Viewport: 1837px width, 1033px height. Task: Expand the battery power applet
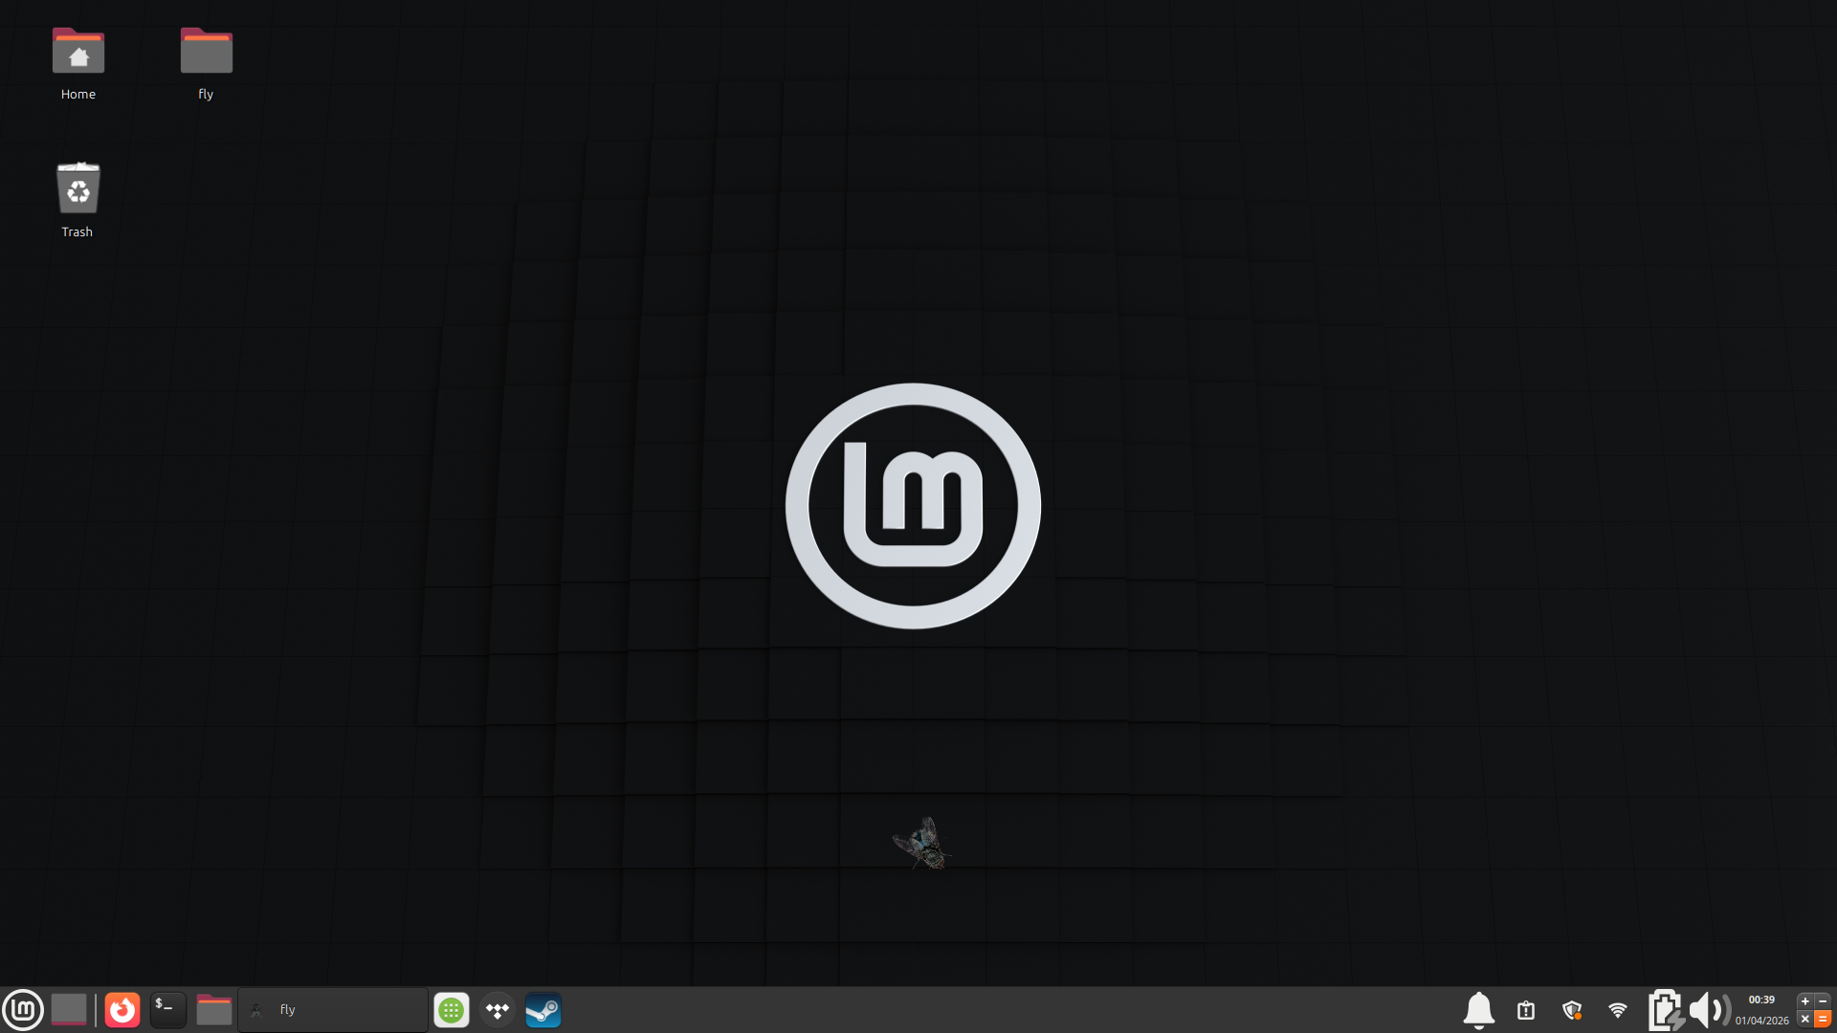coord(1666,1009)
